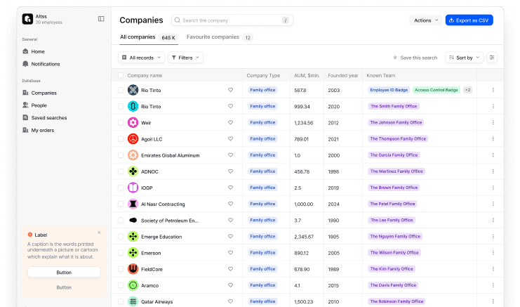This screenshot has height=307, width=520.
Task: Open the Sort by dropdown
Action: pos(465,58)
